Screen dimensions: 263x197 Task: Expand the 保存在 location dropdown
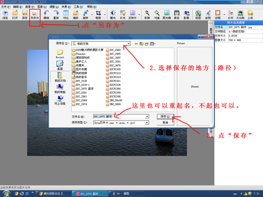coord(129,44)
